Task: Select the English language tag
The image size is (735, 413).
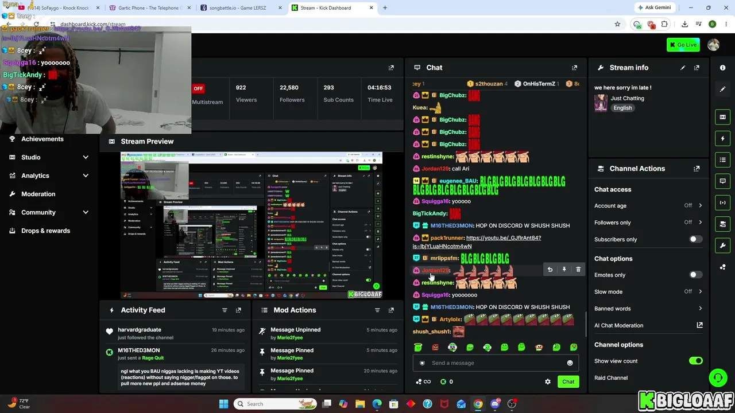Action: tap(622, 108)
